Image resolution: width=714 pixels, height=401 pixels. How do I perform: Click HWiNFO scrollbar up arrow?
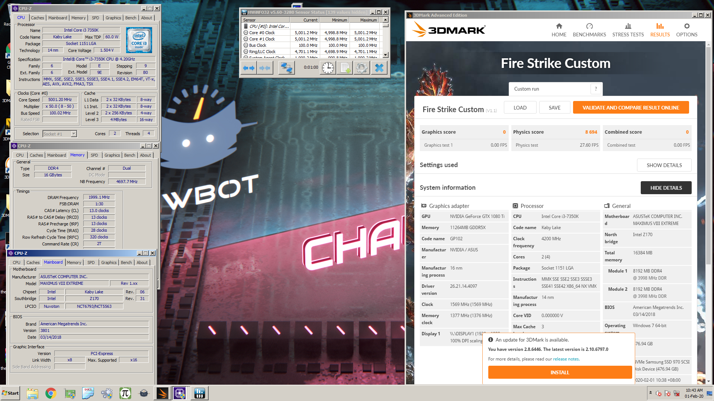386,20
